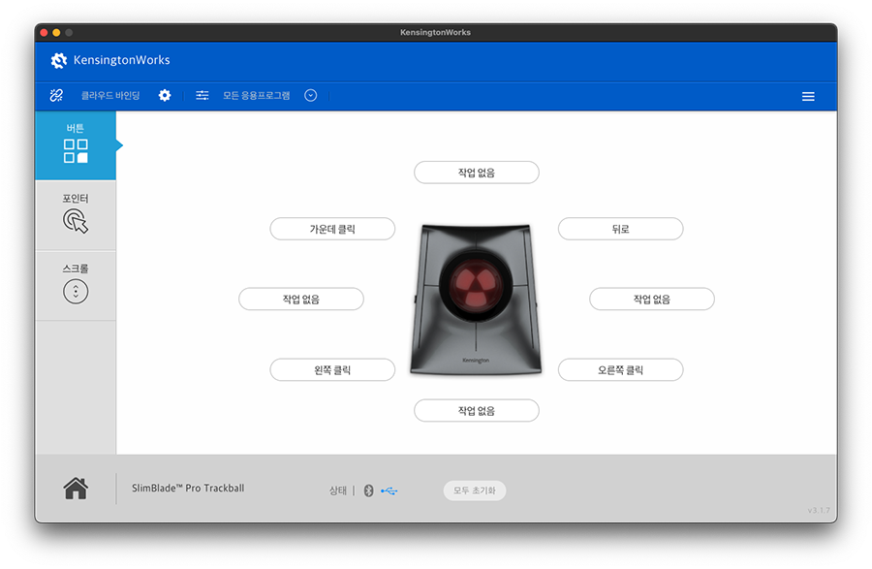Click the bottom 작업 없음 button assignment
Viewport: 872px width, 569px height.
click(x=477, y=410)
